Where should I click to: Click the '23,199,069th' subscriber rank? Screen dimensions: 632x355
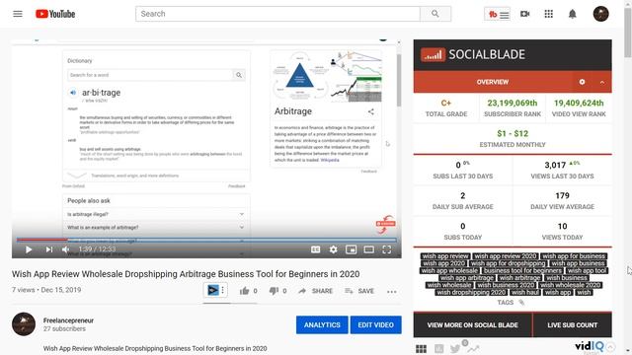[513, 103]
